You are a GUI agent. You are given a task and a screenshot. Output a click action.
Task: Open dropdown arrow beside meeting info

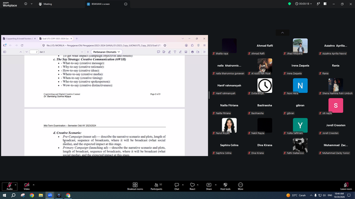click(x=32, y=4)
